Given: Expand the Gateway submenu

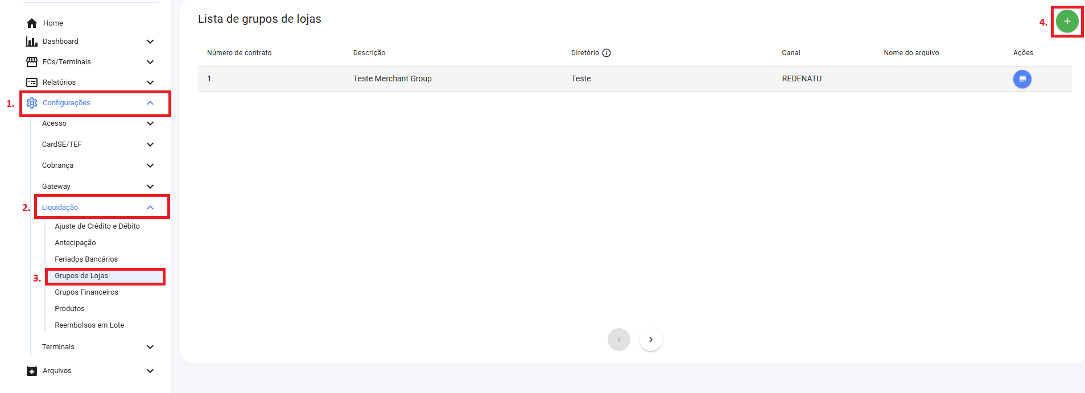Looking at the screenshot, I should click(150, 187).
